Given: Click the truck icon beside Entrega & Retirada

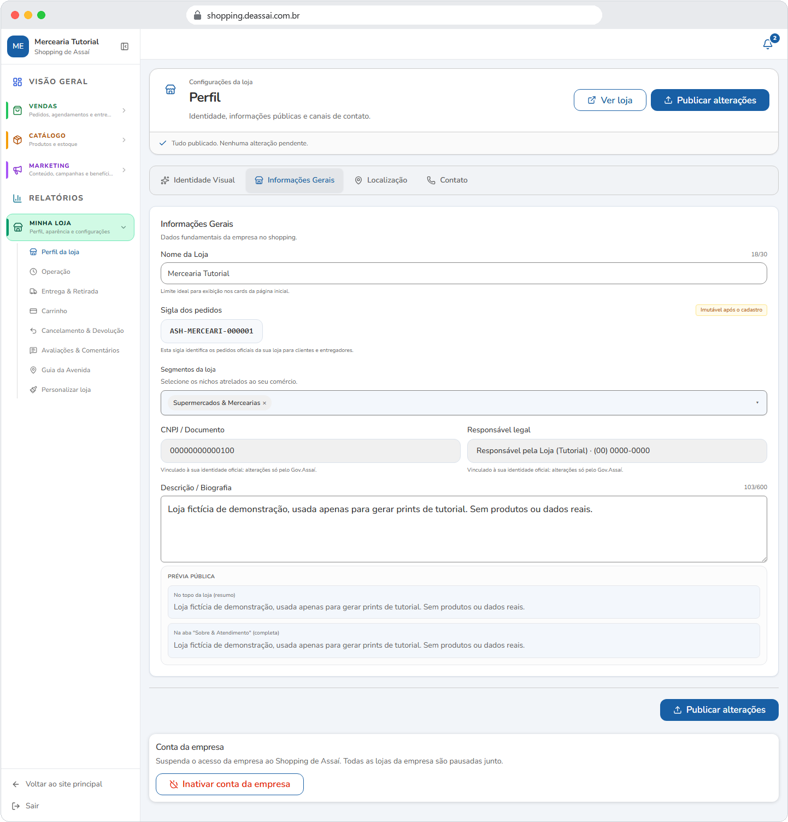Looking at the screenshot, I should coord(33,291).
